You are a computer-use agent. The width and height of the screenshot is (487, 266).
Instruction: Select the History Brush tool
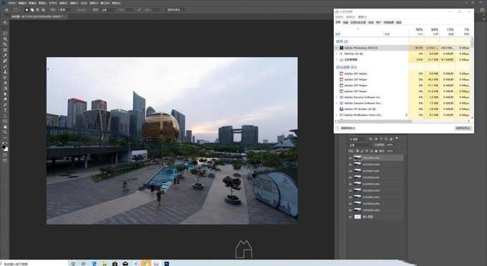(x=5, y=77)
